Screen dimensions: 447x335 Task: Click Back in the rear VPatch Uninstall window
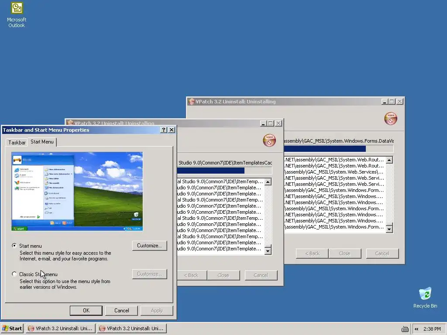click(312, 253)
